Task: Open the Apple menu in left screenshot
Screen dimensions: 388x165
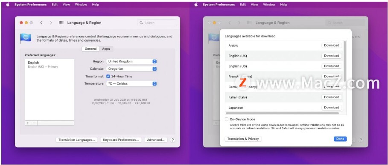Action: (x=8, y=4)
